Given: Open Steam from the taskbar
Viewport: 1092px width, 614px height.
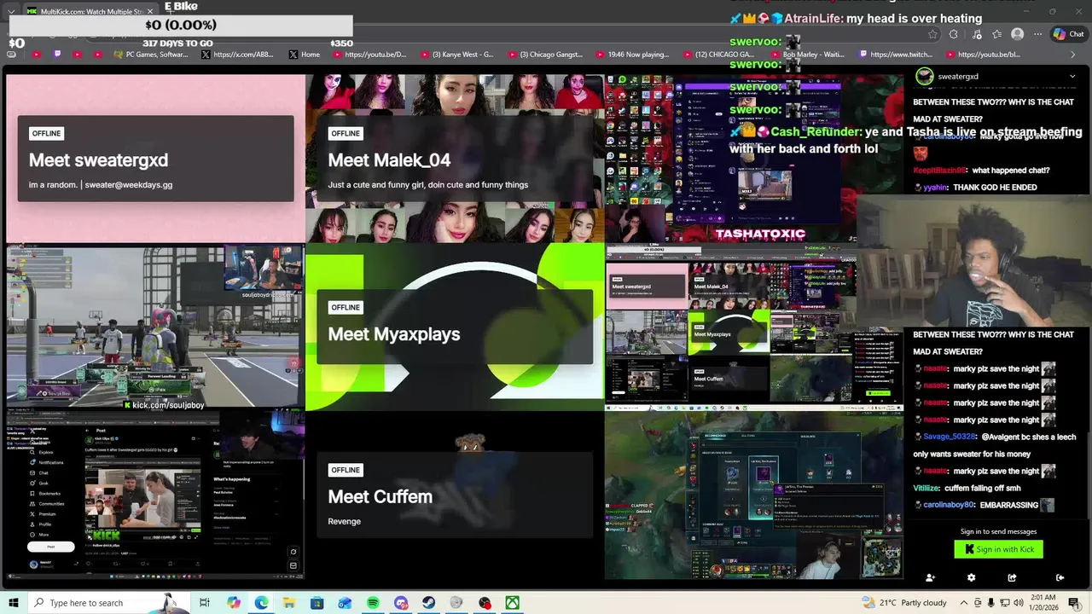Looking at the screenshot, I should [428, 603].
